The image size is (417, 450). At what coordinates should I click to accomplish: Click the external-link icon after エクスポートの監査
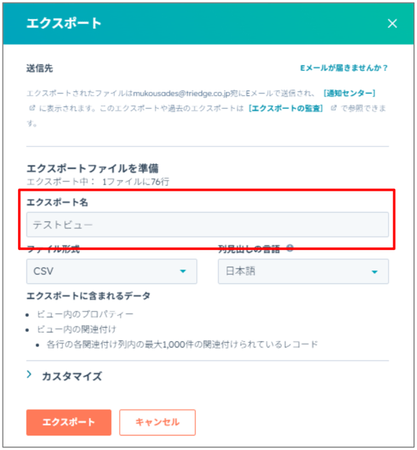[333, 108]
